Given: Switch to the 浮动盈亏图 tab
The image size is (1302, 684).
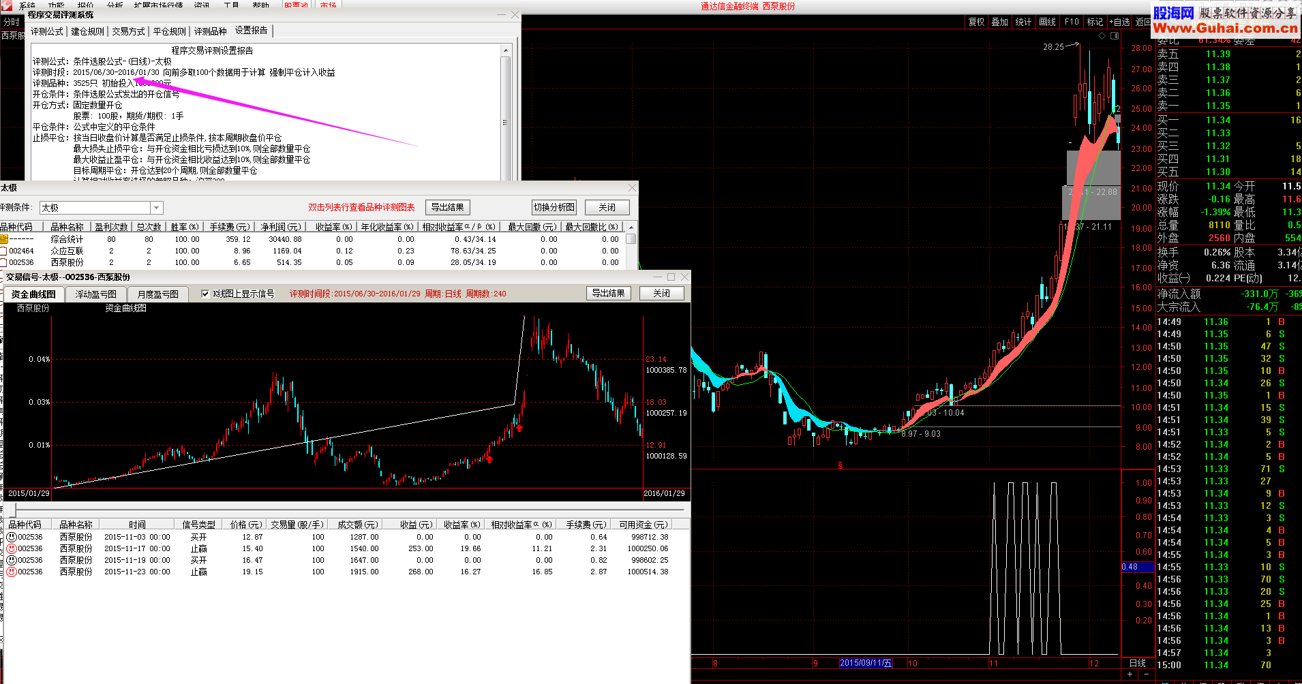Looking at the screenshot, I should click(x=95, y=294).
